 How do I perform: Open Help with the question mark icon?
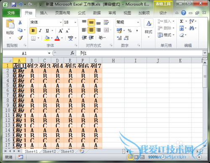pyautogui.click(x=184, y=13)
